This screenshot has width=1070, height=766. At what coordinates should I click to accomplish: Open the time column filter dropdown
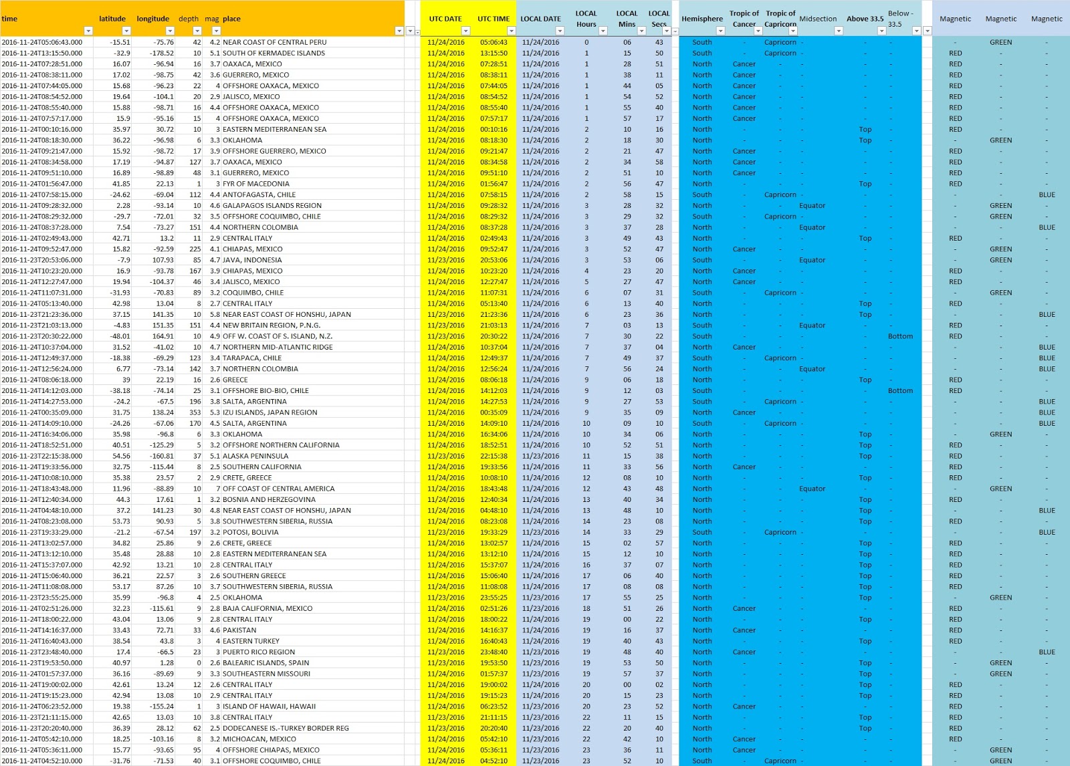click(88, 31)
